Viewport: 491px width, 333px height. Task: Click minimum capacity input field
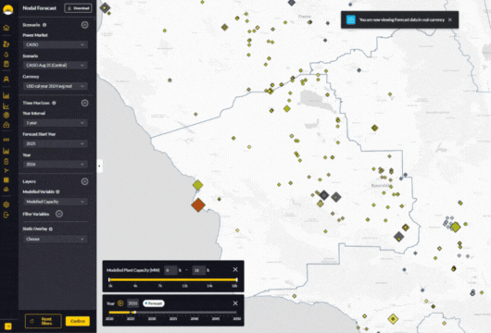pyautogui.click(x=170, y=270)
